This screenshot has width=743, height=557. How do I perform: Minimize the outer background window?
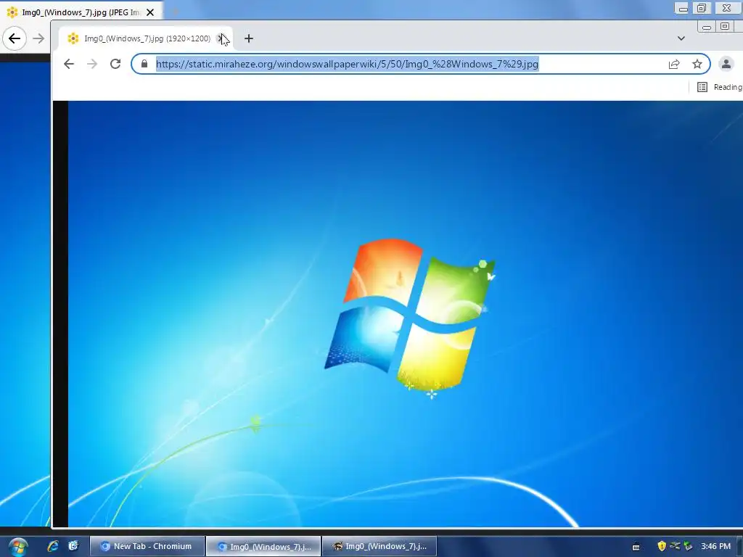click(683, 8)
